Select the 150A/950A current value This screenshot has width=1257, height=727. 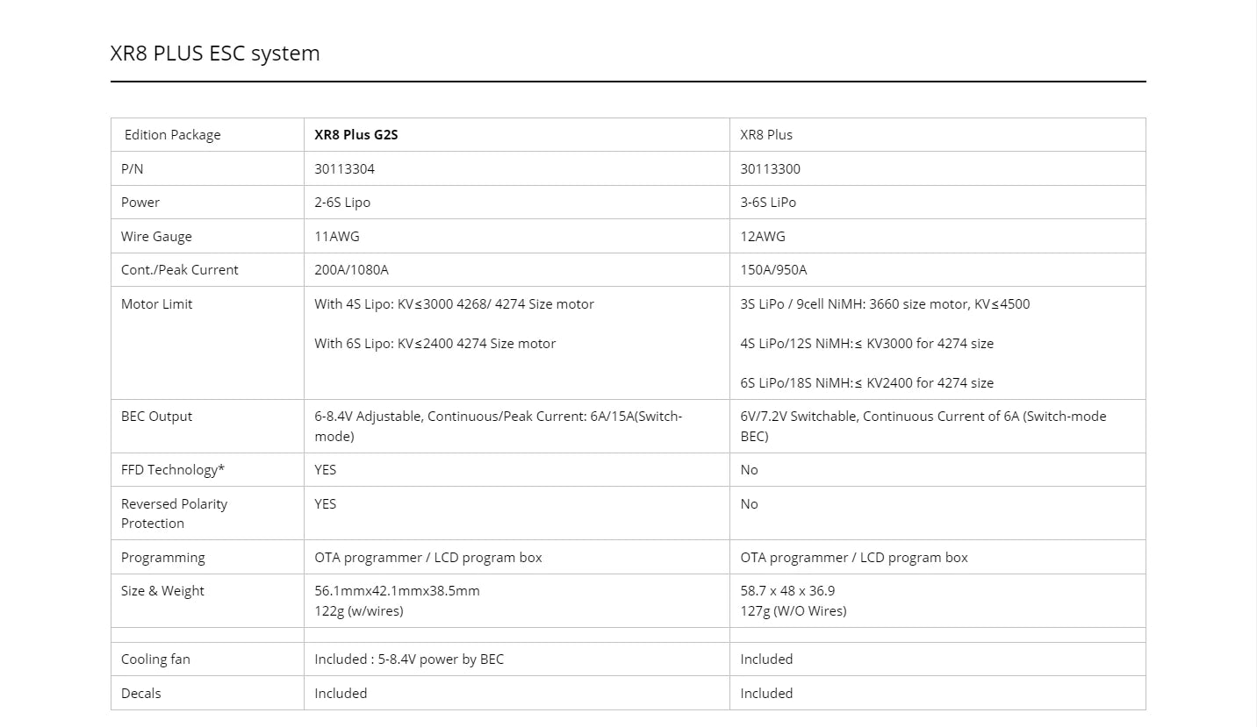(773, 270)
